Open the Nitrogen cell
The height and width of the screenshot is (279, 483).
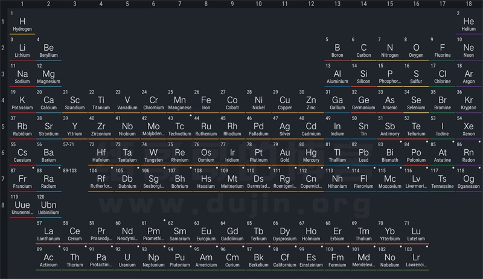pos(389,48)
